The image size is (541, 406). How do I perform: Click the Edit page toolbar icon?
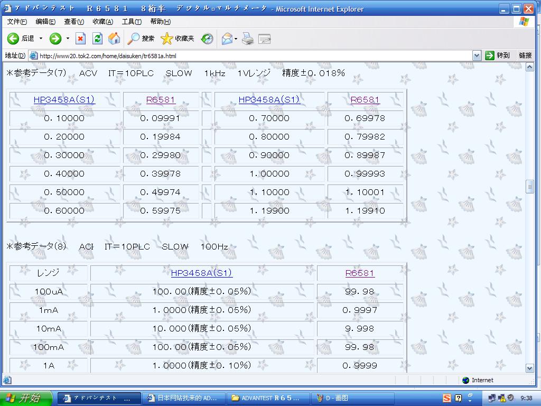tap(264, 38)
